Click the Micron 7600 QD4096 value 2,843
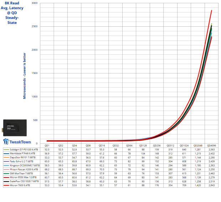This screenshot has width=221, height=202. tap(212, 185)
